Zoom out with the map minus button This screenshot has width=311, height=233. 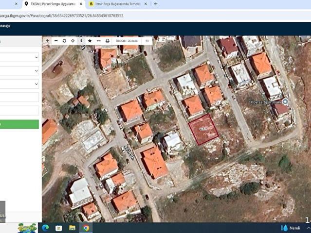click(56, 41)
